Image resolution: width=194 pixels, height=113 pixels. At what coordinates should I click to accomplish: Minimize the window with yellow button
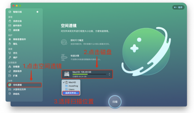pyautogui.click(x=17, y=6)
